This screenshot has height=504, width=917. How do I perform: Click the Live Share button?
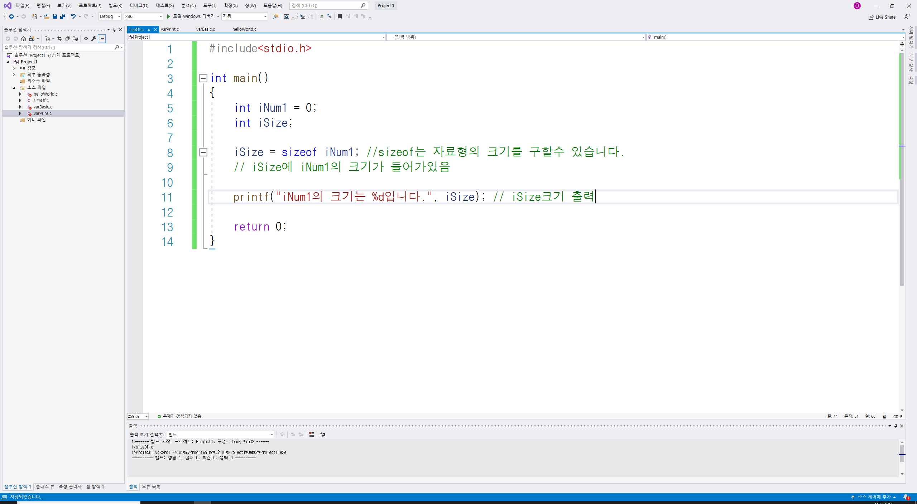click(x=882, y=17)
